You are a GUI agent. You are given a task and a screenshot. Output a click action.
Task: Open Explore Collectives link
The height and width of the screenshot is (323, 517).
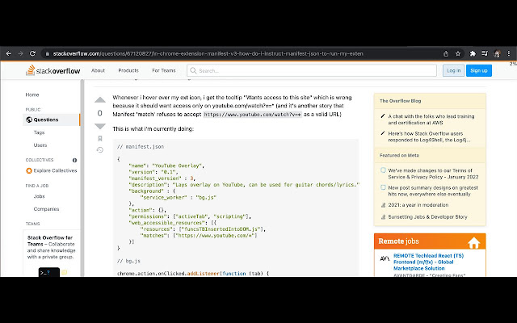point(53,170)
